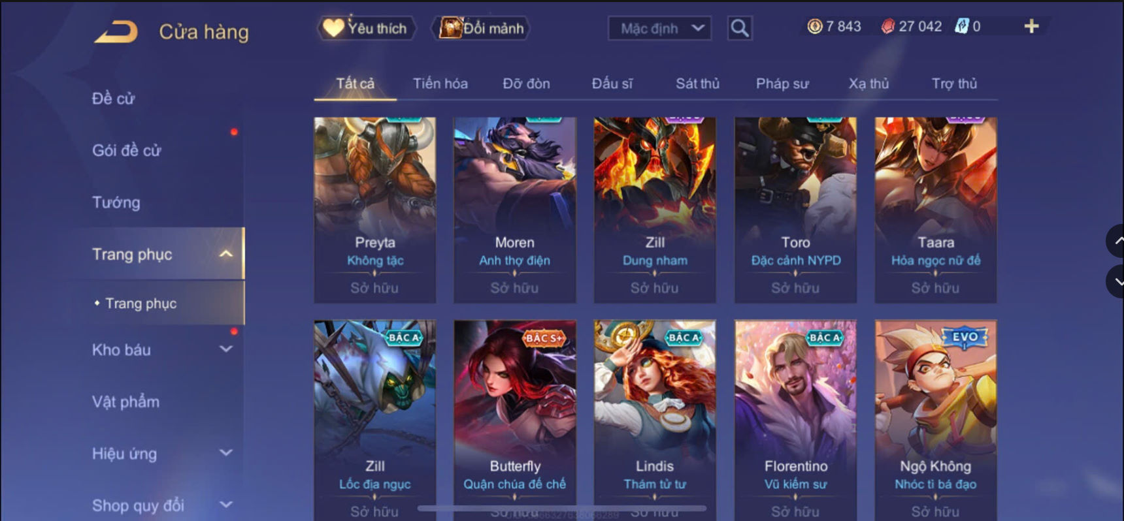Expand the Kho báu sidebar section
This screenshot has width=1124, height=521.
pos(225,349)
